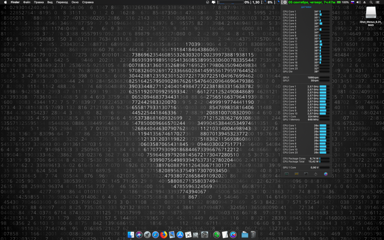Open the network icon in iStat panel footer

coord(316,174)
